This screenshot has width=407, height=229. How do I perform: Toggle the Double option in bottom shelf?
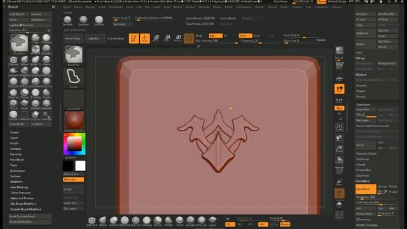[285, 225]
